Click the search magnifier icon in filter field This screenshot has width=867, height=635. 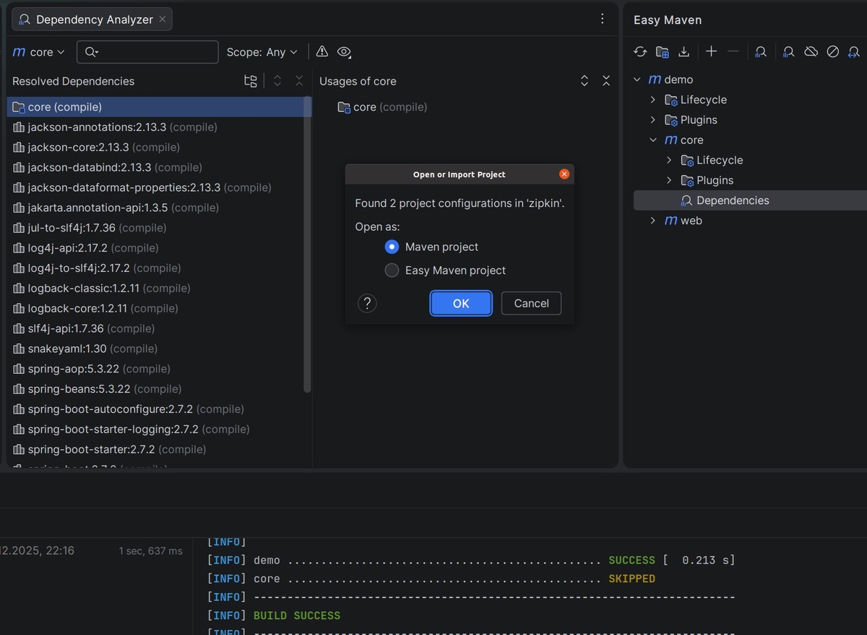[91, 52]
